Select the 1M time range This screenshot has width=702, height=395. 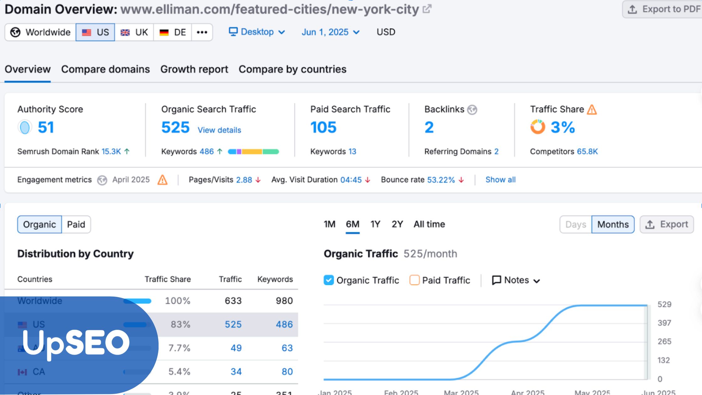pos(329,224)
